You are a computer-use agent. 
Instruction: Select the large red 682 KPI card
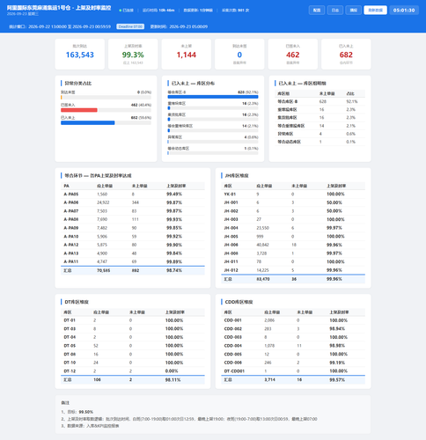(x=346, y=55)
